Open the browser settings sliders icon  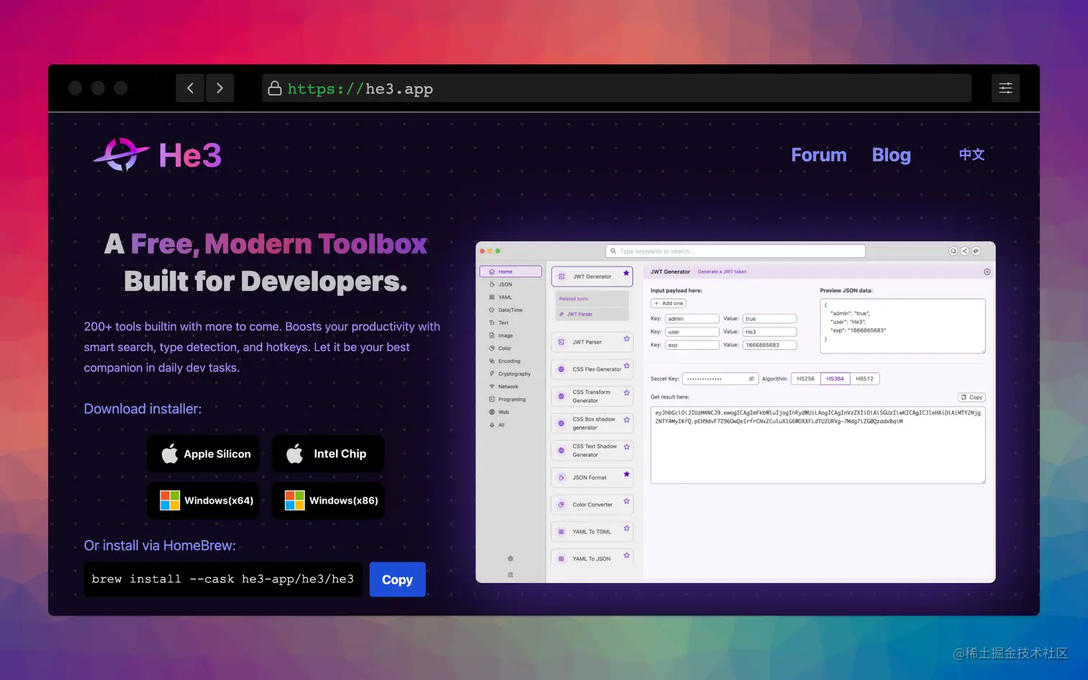(x=1005, y=88)
